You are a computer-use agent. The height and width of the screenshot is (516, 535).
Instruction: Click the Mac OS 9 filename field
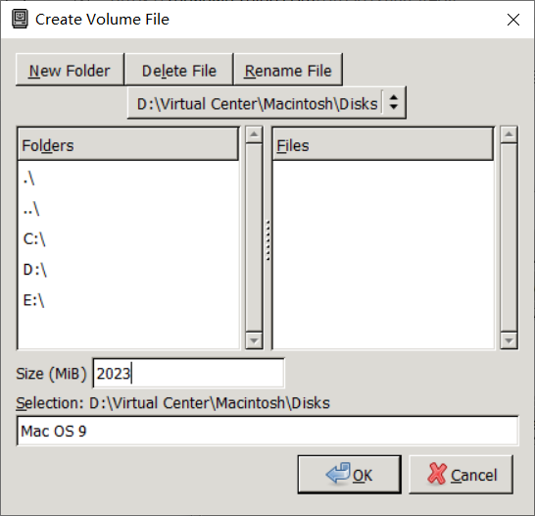click(x=267, y=431)
